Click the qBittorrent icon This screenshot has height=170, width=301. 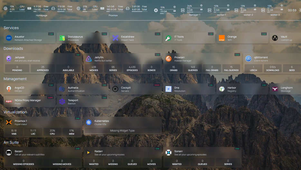tap(248, 59)
